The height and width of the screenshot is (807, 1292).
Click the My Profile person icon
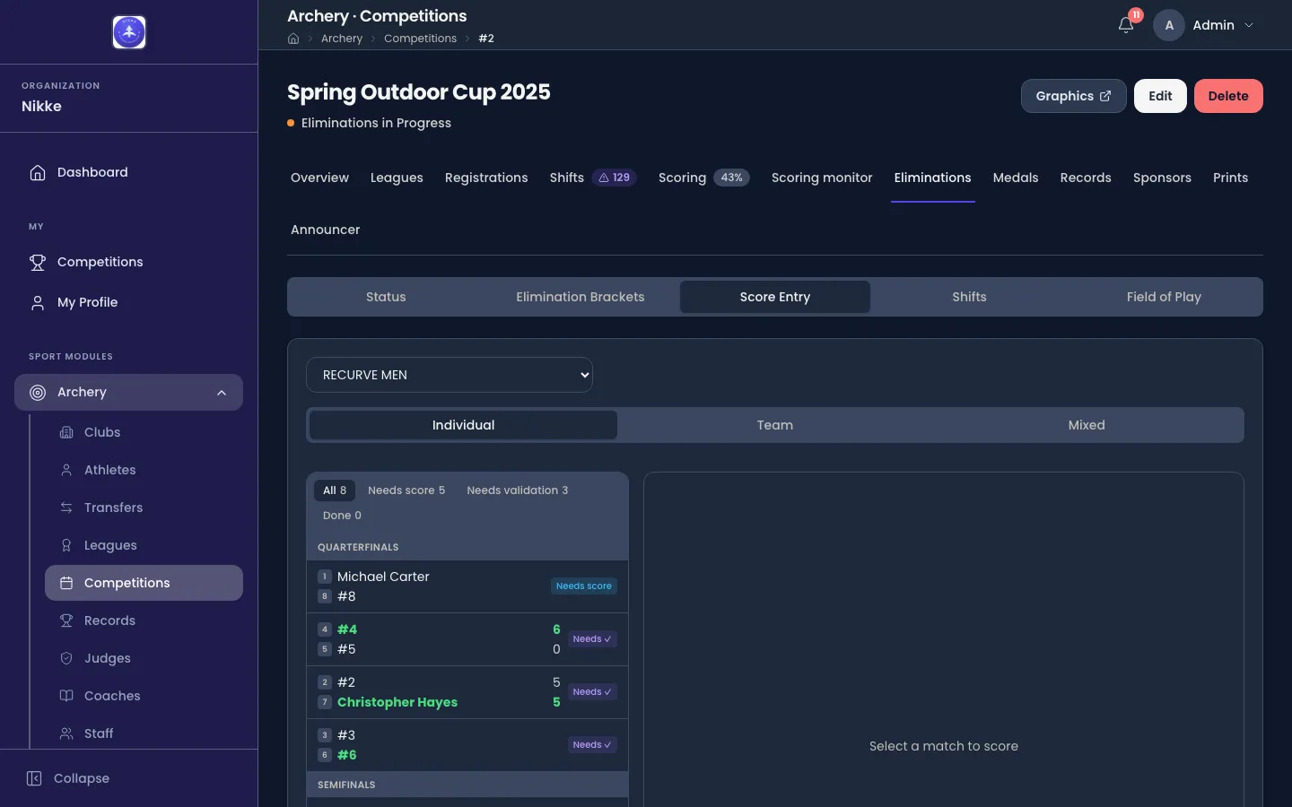[x=38, y=302]
